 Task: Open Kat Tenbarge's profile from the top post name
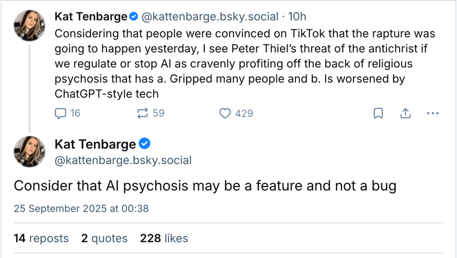pos(91,17)
